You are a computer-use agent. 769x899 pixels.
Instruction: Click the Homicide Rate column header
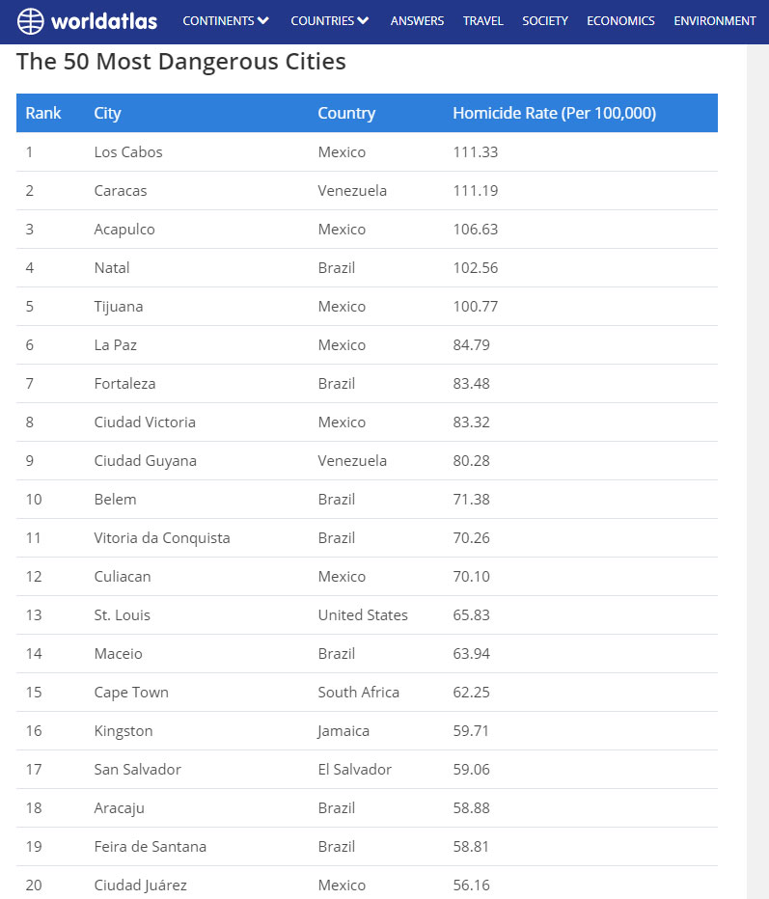coord(554,114)
